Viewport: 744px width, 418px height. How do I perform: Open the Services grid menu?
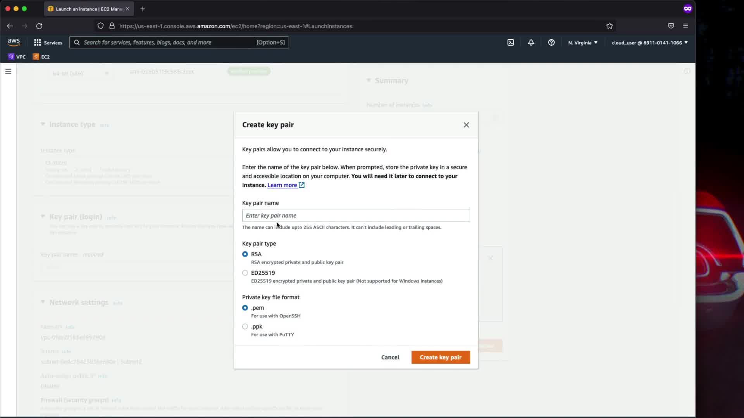pos(48,43)
